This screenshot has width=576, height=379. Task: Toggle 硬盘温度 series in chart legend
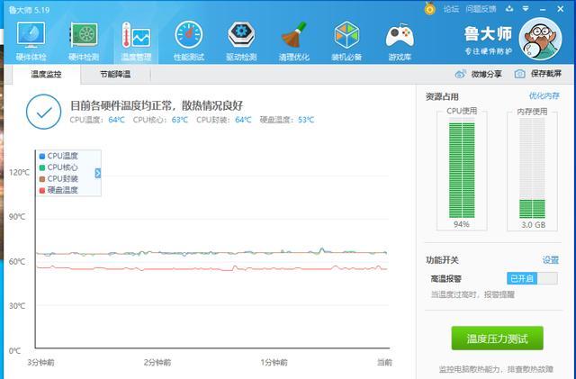point(58,190)
